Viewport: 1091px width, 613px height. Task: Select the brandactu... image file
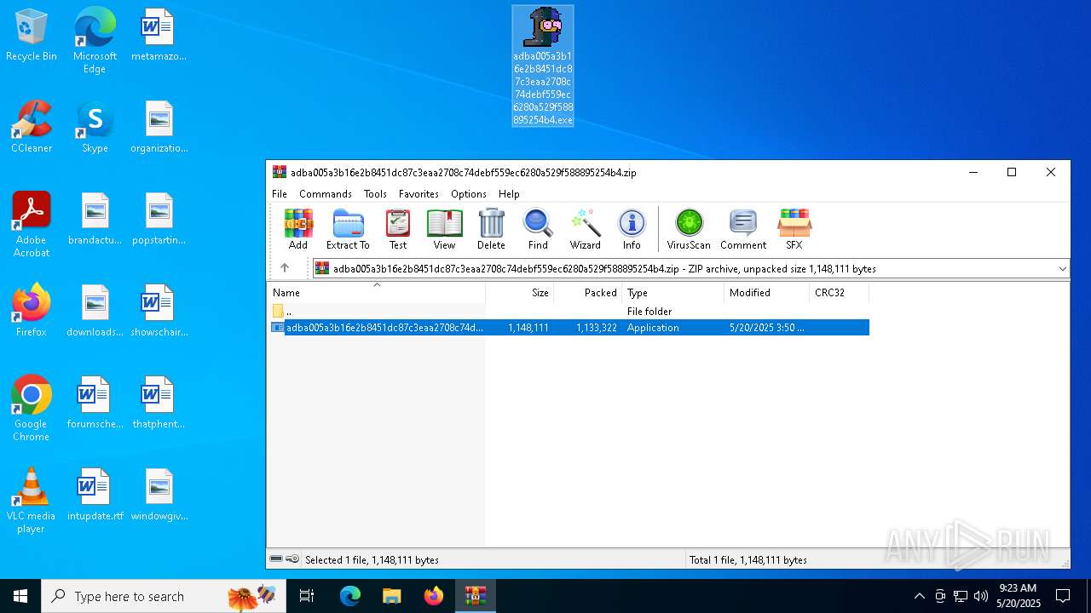pos(95,219)
